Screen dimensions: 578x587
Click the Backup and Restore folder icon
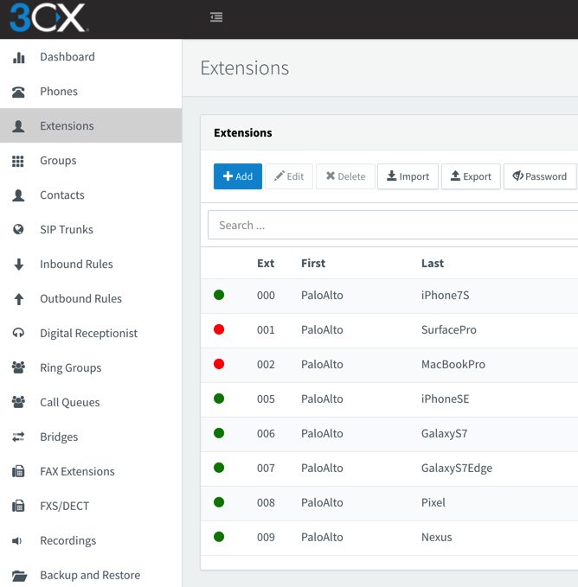(19, 576)
